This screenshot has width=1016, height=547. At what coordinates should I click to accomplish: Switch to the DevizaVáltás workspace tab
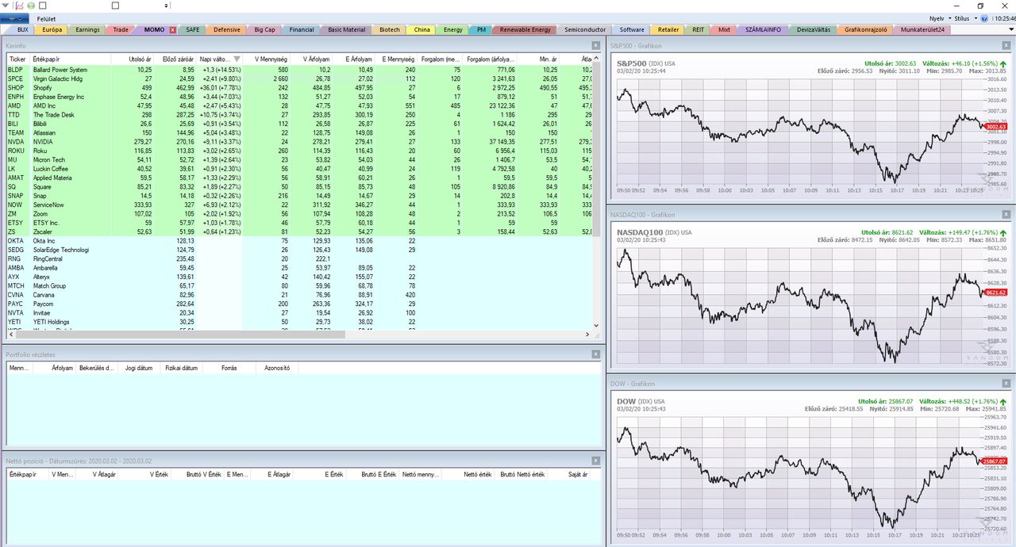(814, 30)
